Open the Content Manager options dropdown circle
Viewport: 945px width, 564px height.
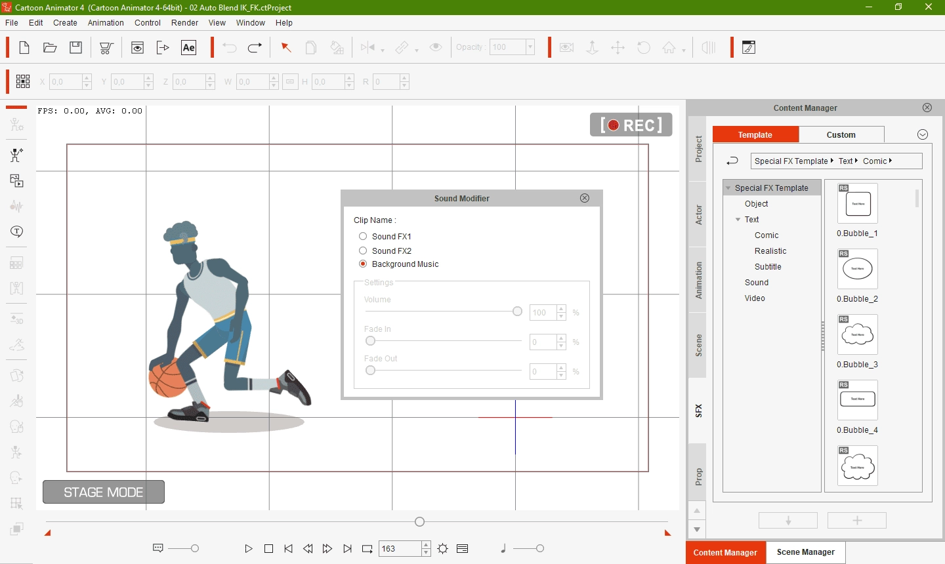pyautogui.click(x=923, y=134)
